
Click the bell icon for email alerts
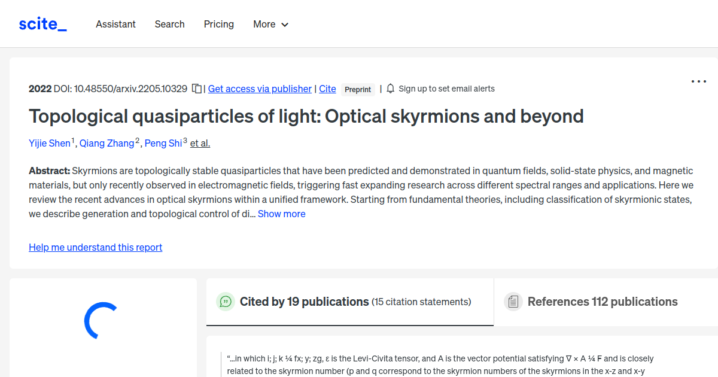click(390, 88)
